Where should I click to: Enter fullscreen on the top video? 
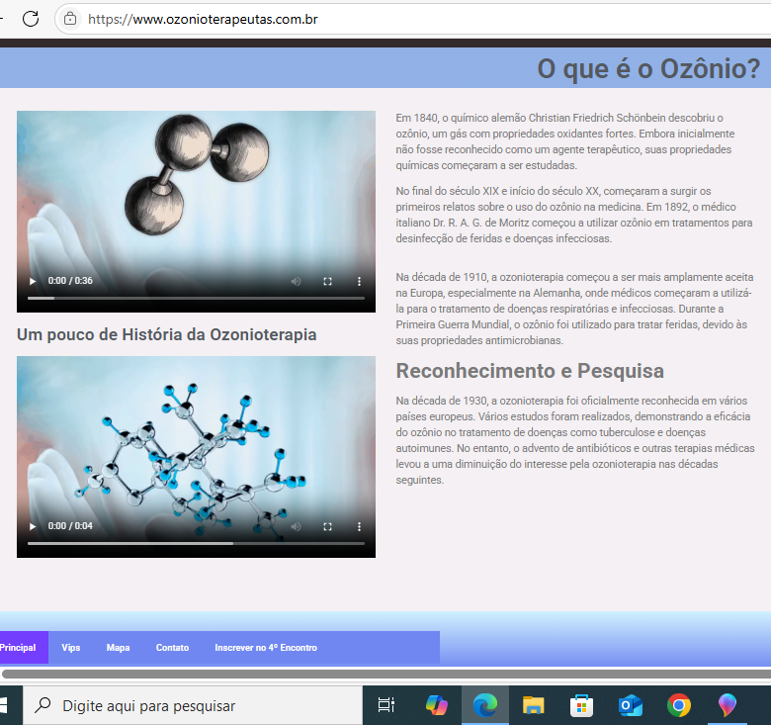coord(327,281)
